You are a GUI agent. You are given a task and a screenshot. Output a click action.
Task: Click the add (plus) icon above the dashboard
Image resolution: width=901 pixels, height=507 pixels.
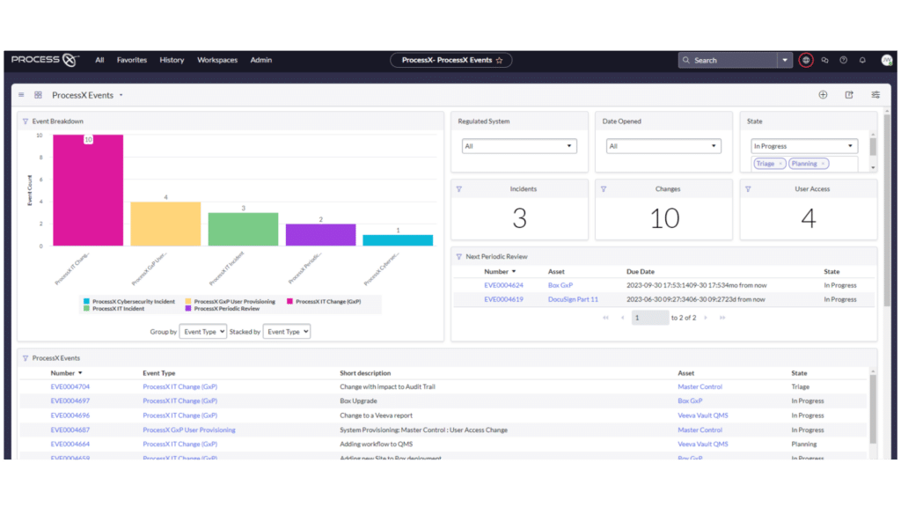click(x=823, y=94)
